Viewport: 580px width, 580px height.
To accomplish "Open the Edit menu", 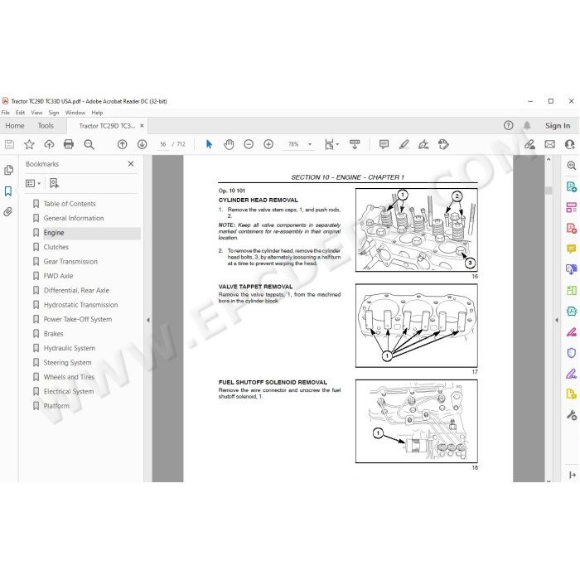I will click(20, 113).
